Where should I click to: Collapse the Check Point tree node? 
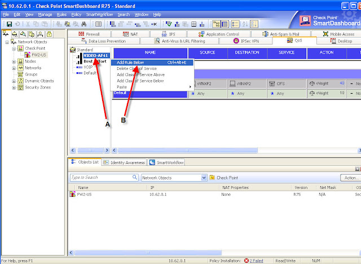tap(14, 49)
